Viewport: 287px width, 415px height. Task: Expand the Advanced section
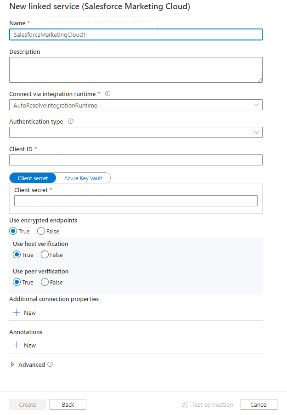coord(13,364)
